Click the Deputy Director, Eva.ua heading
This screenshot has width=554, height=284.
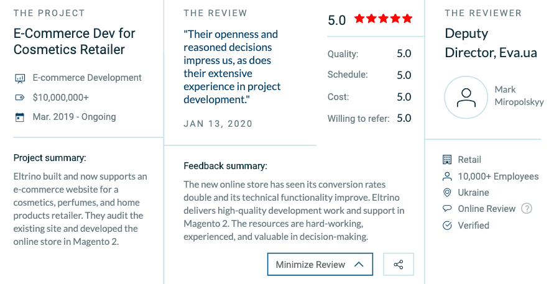pyautogui.click(x=491, y=43)
